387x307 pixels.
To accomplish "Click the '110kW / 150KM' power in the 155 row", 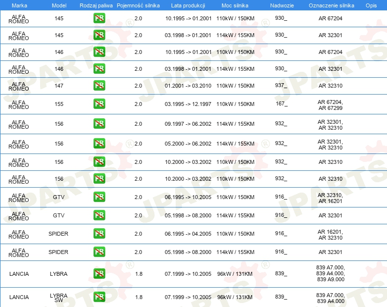I will point(235,104).
